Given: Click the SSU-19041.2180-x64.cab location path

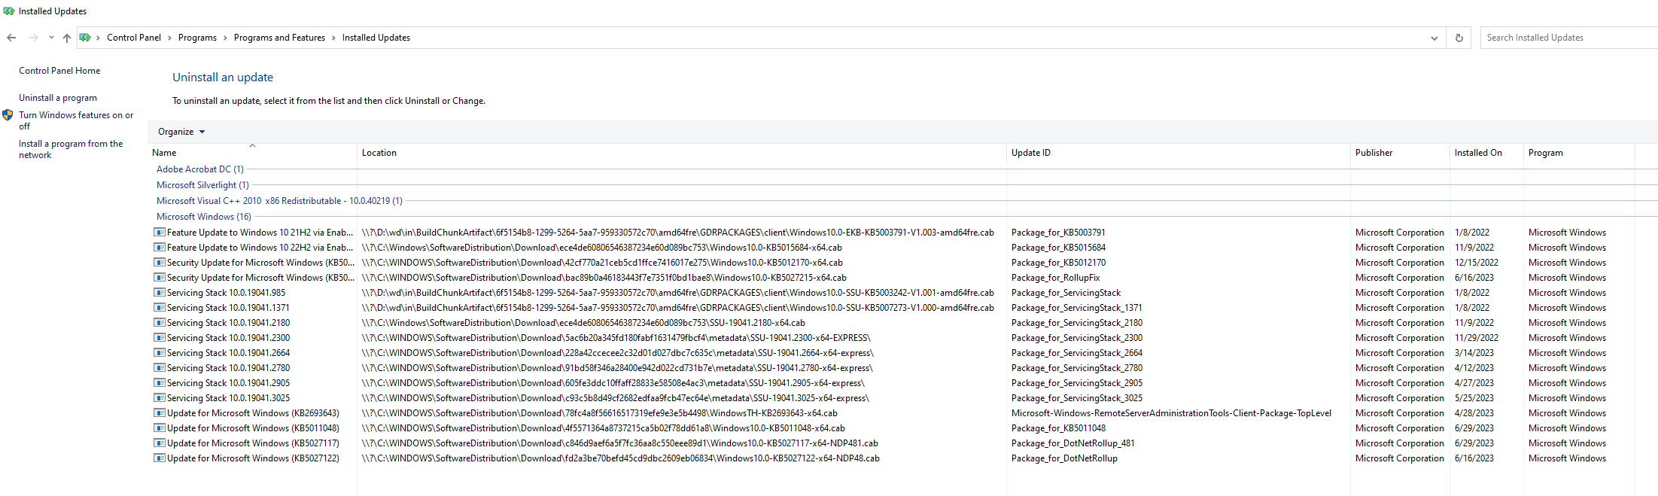Looking at the screenshot, I should coord(583,323).
